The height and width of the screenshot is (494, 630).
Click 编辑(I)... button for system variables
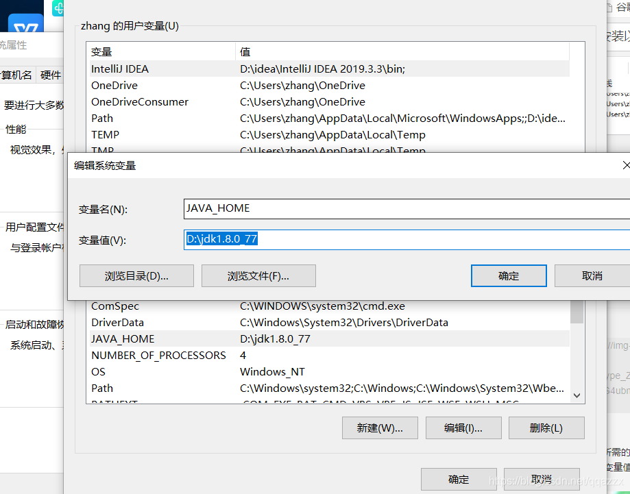tap(463, 428)
